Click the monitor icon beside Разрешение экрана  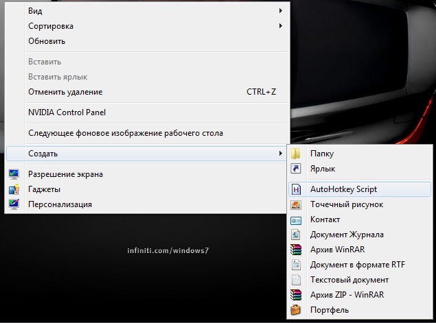(14, 174)
